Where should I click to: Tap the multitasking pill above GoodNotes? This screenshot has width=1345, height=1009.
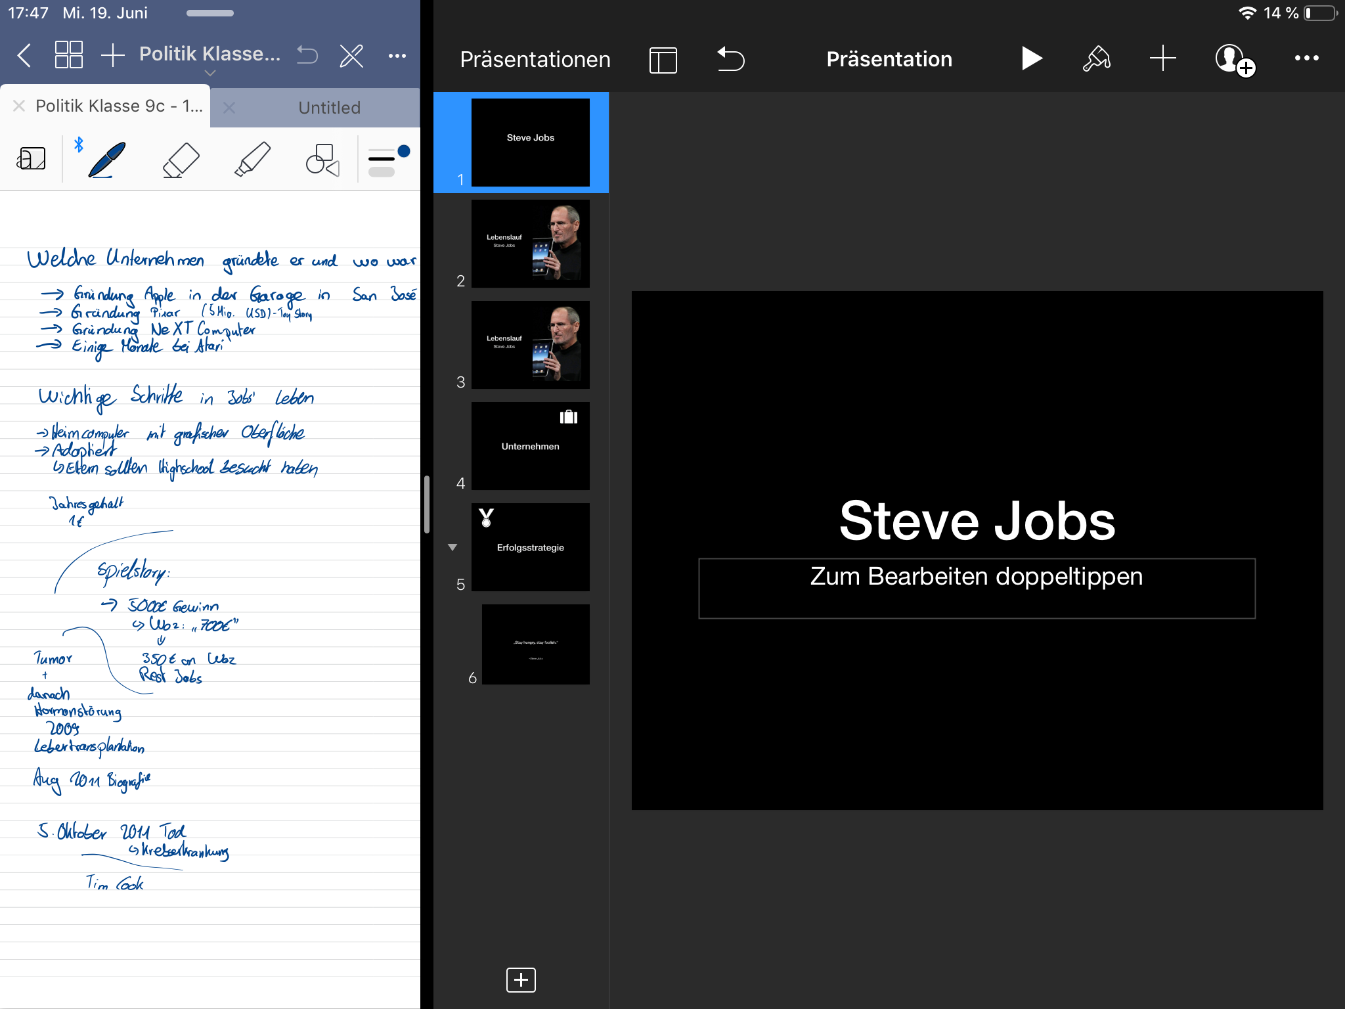(x=209, y=13)
